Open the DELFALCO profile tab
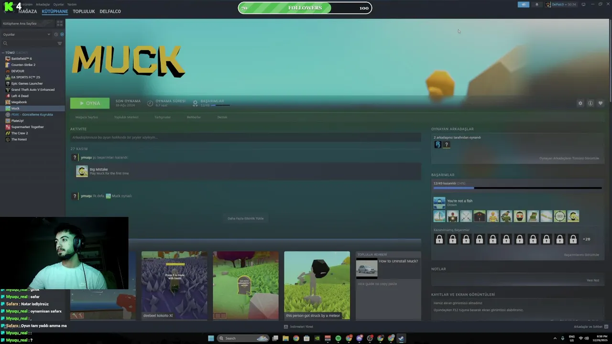612x344 pixels. click(110, 11)
